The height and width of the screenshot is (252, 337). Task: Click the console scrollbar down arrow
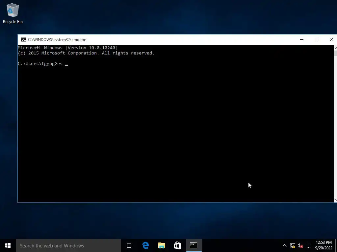pyautogui.click(x=335, y=200)
